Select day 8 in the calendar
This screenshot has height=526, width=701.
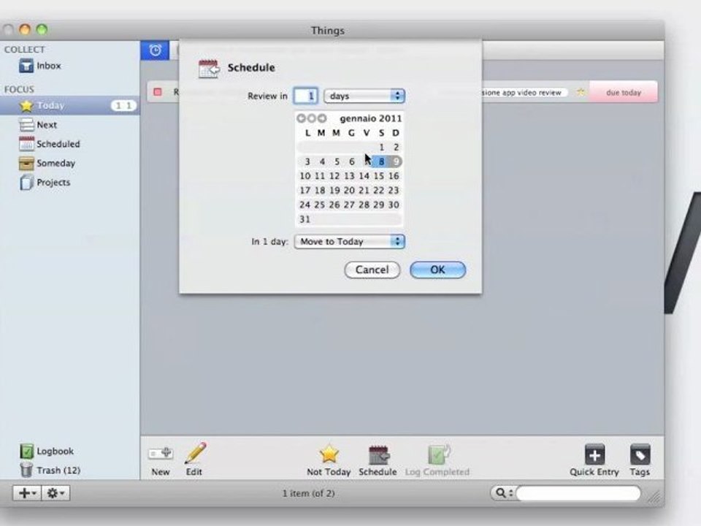(x=381, y=161)
